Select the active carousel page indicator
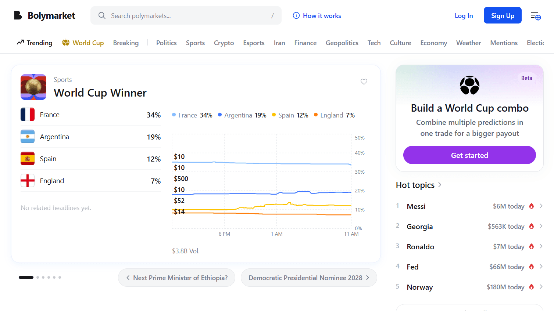This screenshot has width=554, height=311. click(x=26, y=277)
